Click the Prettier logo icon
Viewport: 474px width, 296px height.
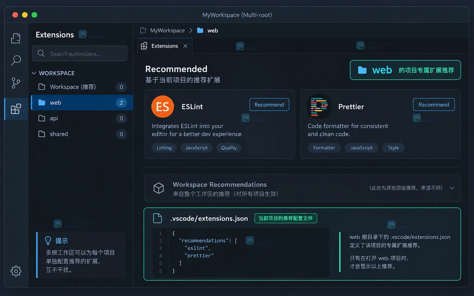click(319, 106)
